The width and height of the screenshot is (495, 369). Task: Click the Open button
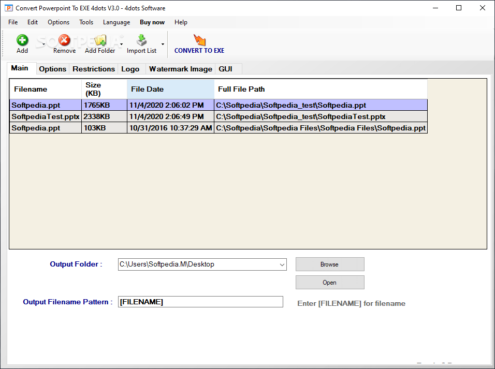click(330, 282)
